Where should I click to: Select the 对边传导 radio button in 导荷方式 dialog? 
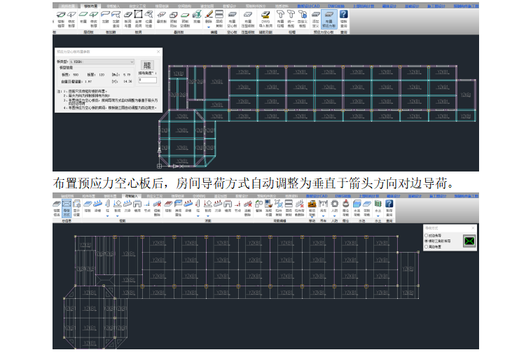[x=426, y=235]
